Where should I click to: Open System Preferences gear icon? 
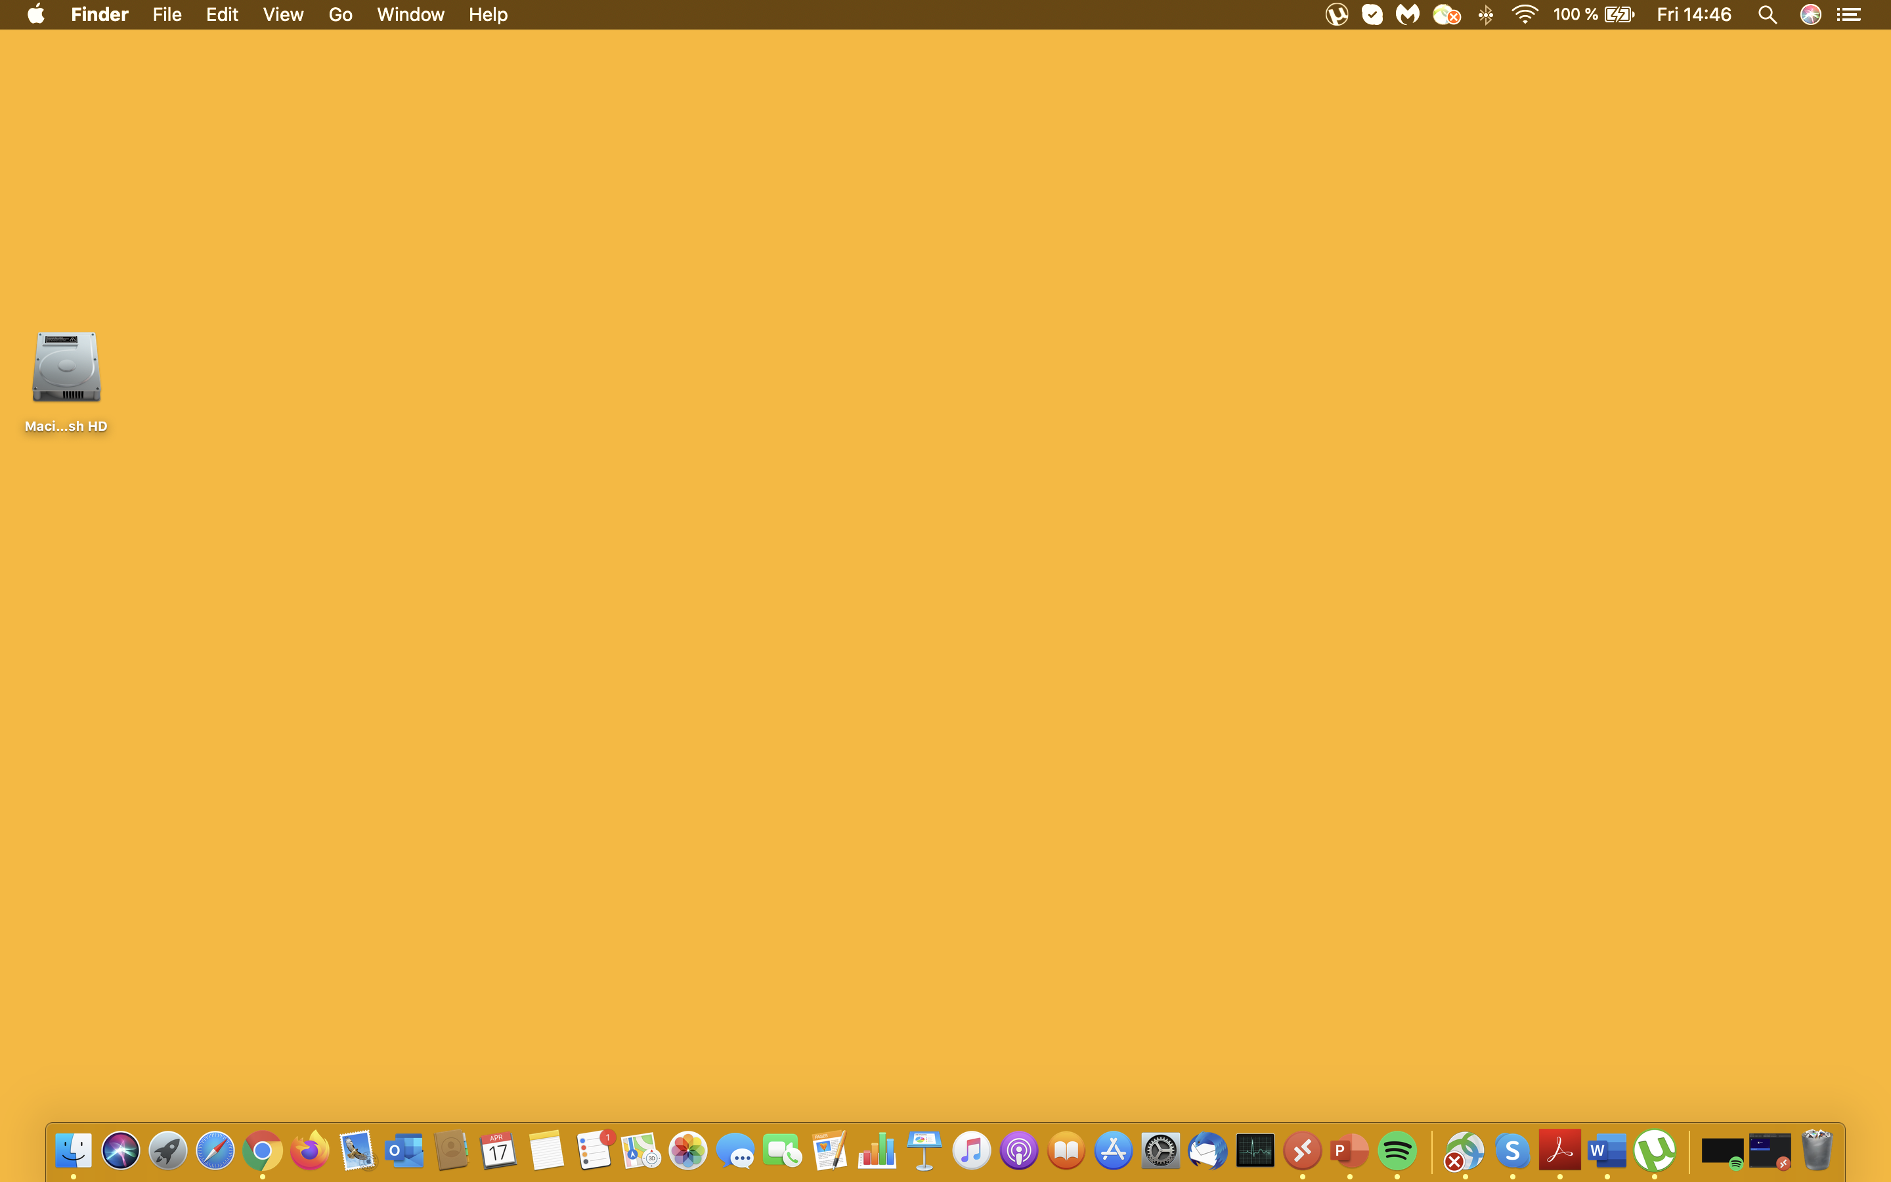[1160, 1150]
